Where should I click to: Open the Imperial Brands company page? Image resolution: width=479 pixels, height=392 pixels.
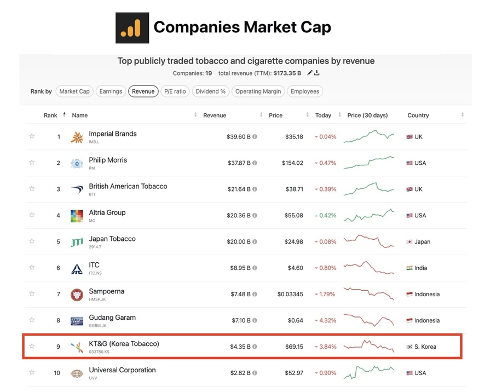113,134
